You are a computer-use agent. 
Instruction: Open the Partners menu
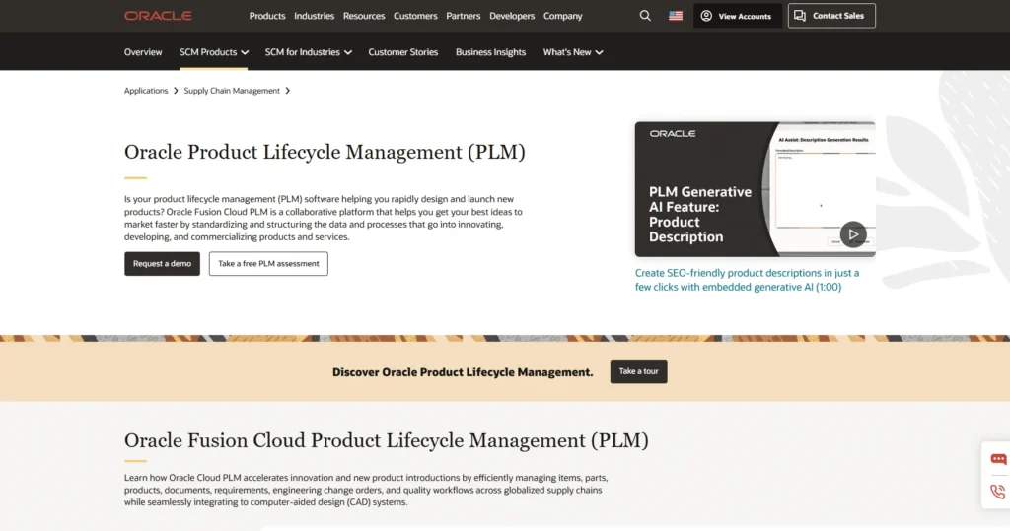464,16
